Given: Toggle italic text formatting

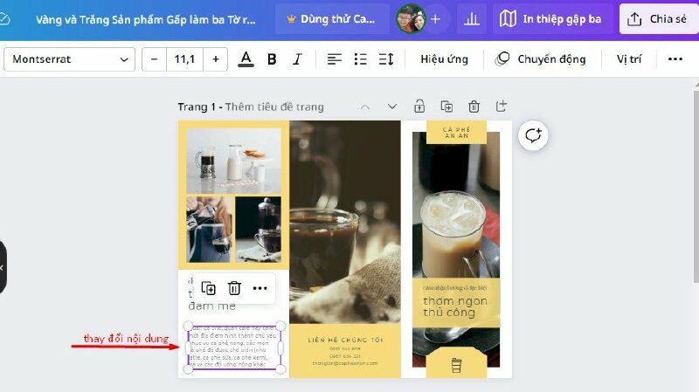Looking at the screenshot, I should coord(297,59).
